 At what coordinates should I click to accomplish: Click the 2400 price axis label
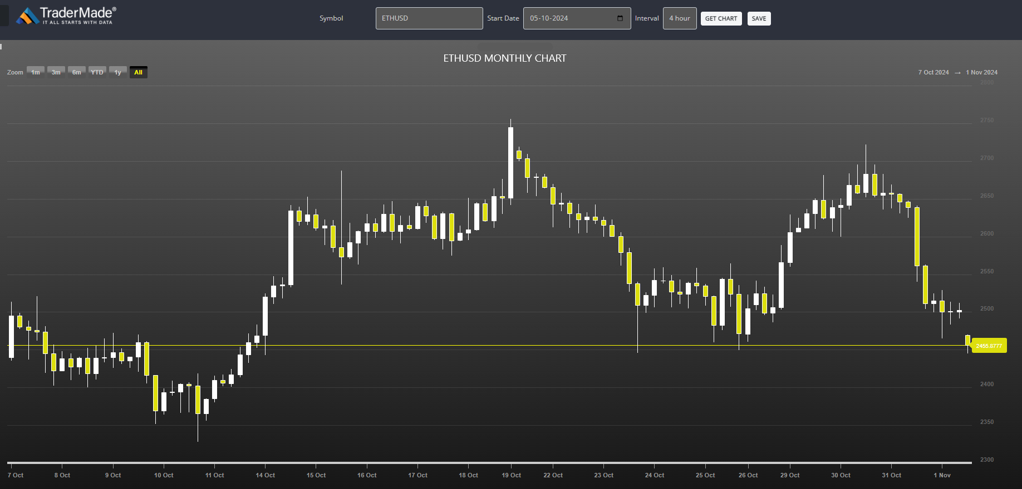pos(987,384)
